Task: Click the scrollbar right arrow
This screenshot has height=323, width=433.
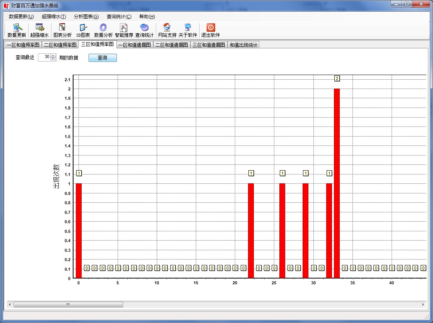Action: (x=423, y=305)
